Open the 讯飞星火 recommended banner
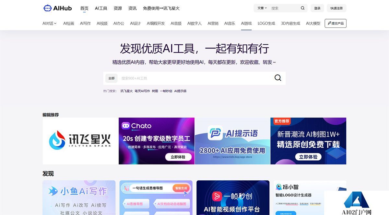The image size is (389, 215). click(x=80, y=141)
